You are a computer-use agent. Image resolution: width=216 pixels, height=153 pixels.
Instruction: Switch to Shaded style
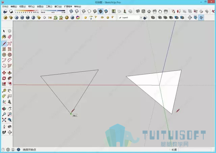point(95,11)
